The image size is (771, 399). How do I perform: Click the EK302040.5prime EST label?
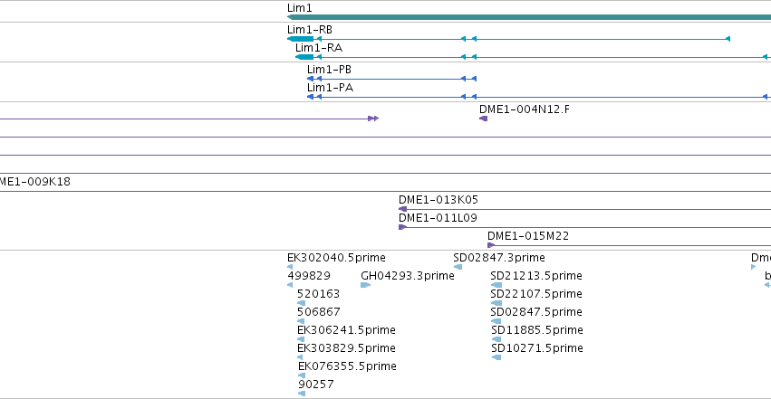336,258
